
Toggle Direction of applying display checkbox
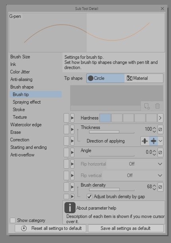[x=66, y=141]
